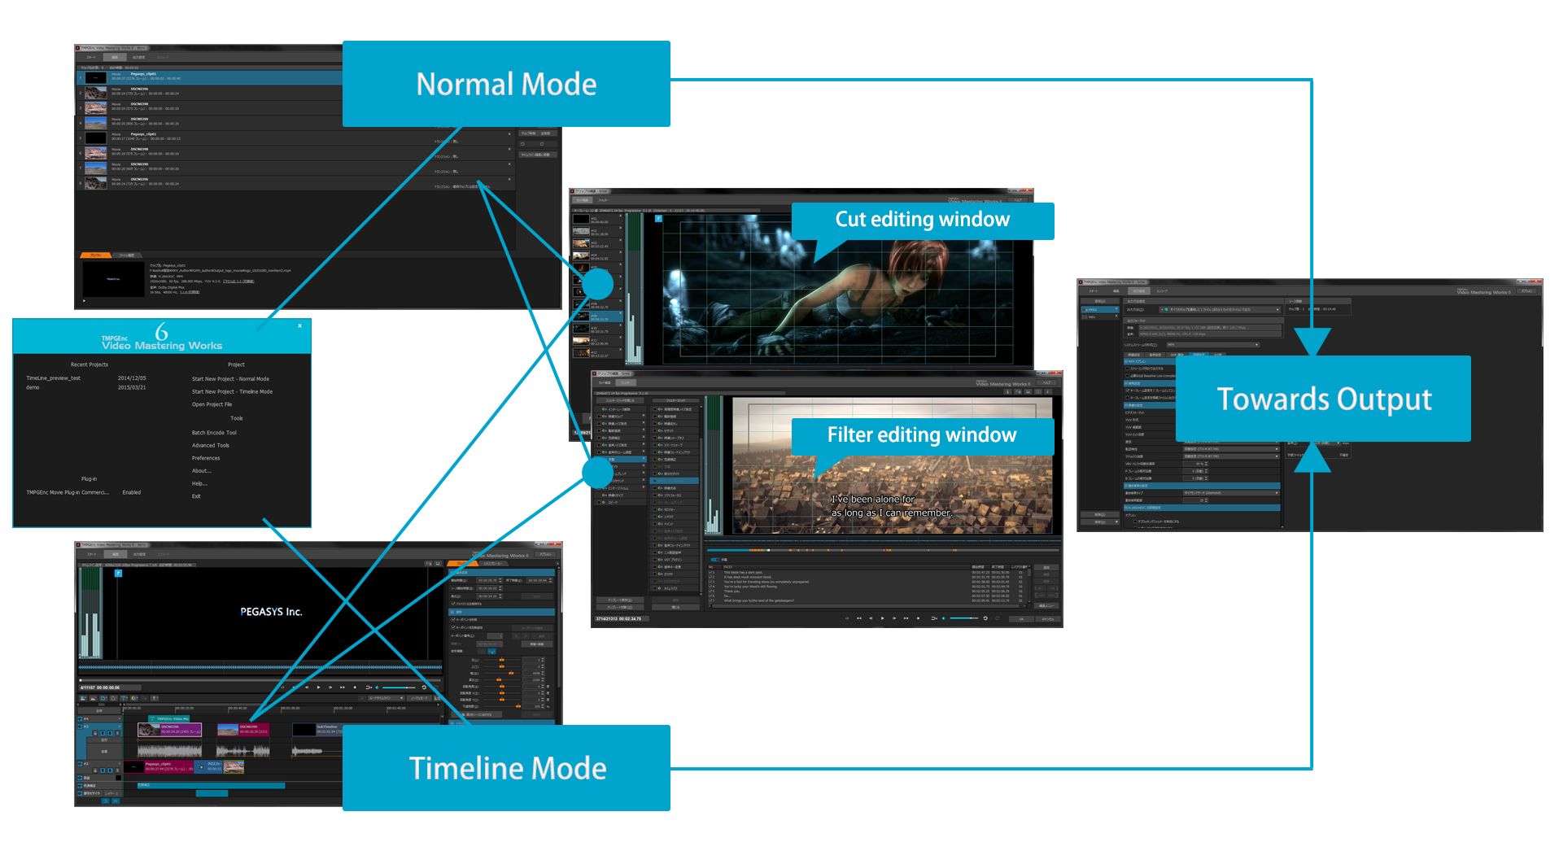Remove clip 8 DSCN0396 with its X icon
The width and height of the screenshot is (1559, 851).
point(509,179)
